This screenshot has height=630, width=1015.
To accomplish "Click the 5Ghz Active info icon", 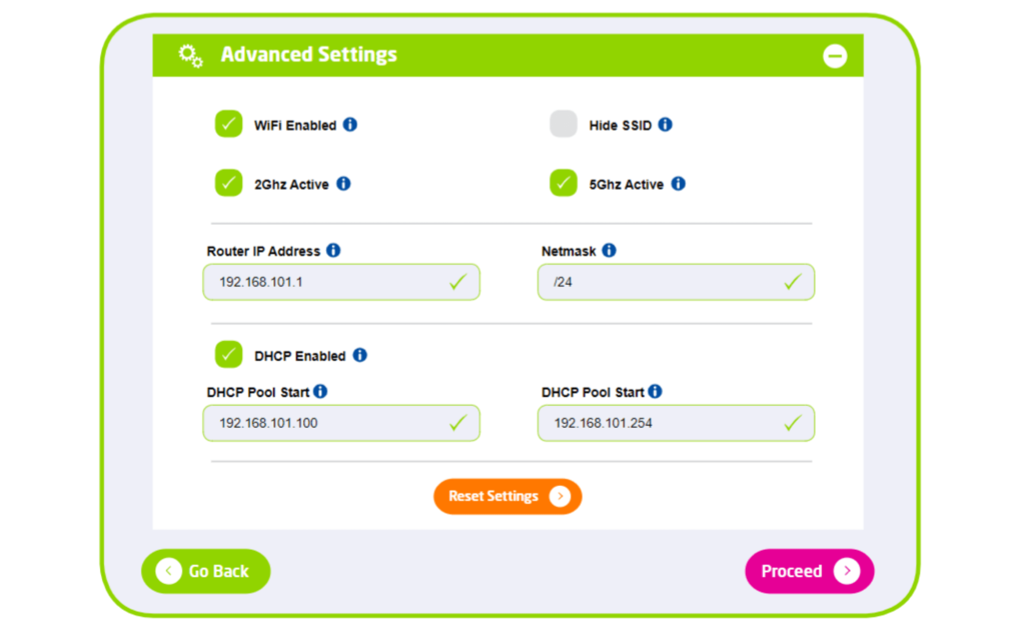I will [x=678, y=184].
